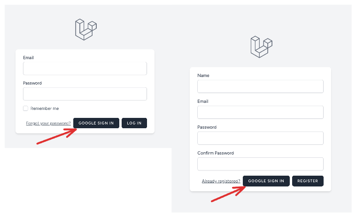Focus the Email field in the login form
The image size is (356, 217).
(85, 68)
